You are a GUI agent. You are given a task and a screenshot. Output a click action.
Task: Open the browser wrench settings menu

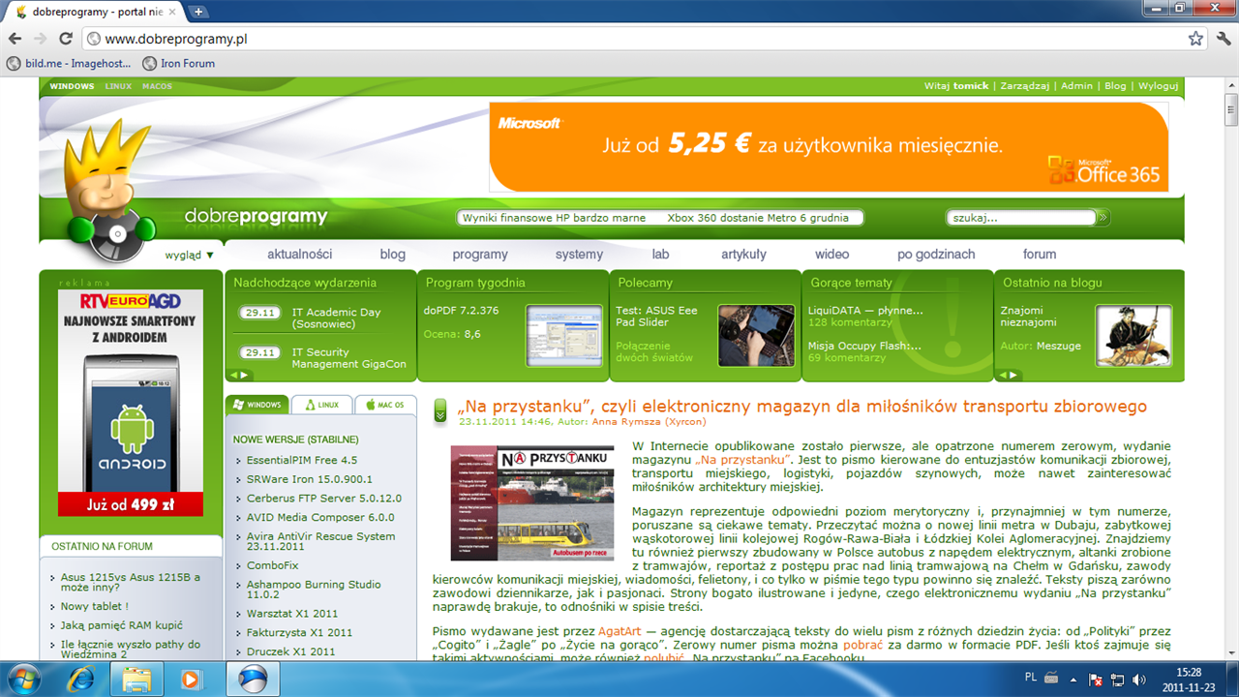coord(1223,39)
